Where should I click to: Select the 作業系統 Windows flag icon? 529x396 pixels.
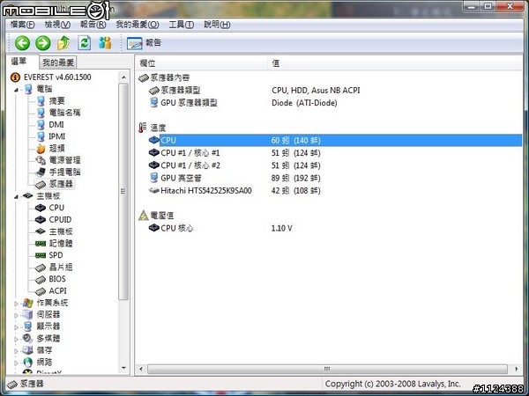pyautogui.click(x=27, y=303)
